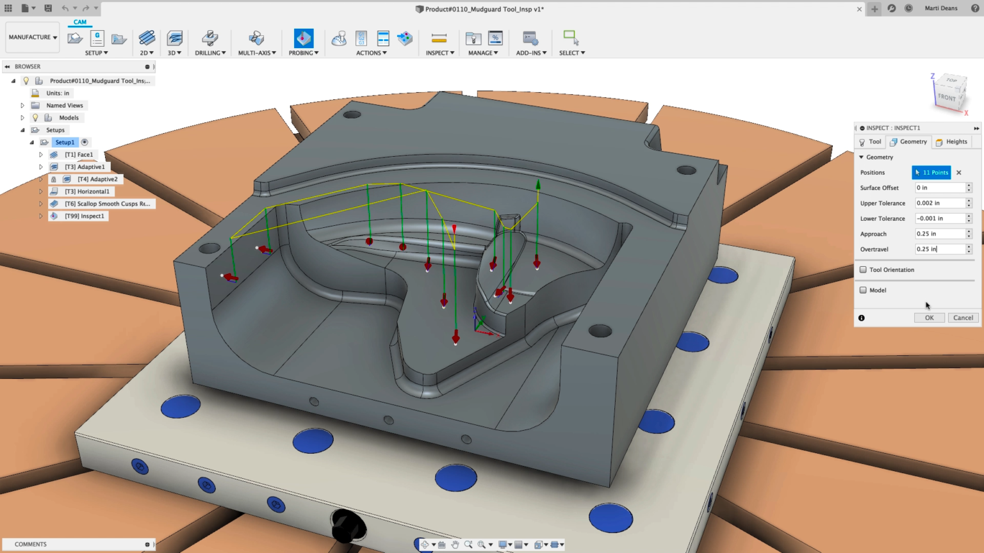Click the Probing tool icon
The image size is (984, 553).
point(303,38)
